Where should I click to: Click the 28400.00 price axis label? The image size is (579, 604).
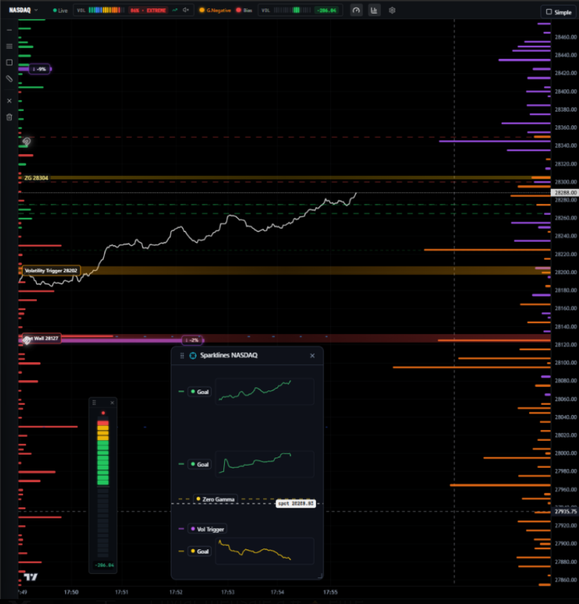point(565,91)
